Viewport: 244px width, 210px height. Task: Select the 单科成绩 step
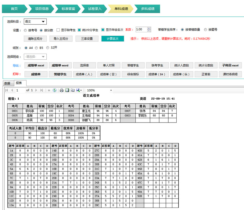[x=121, y=9]
